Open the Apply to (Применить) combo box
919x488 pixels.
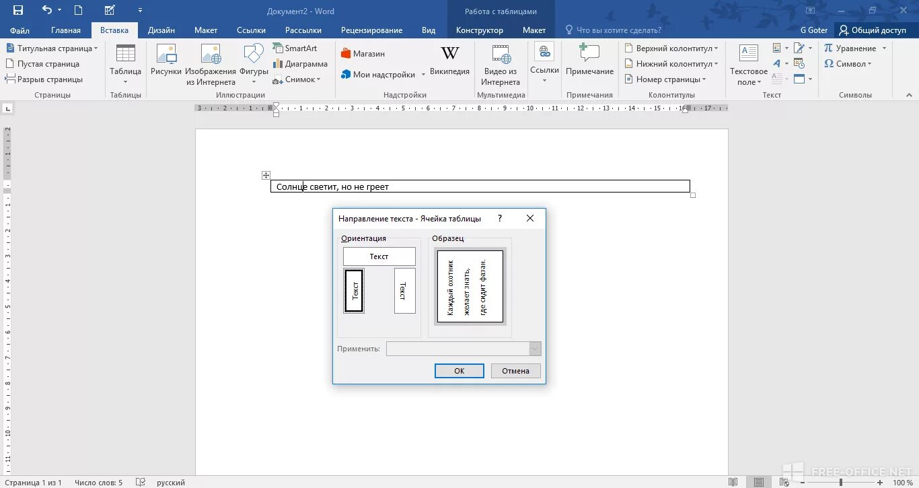click(464, 349)
